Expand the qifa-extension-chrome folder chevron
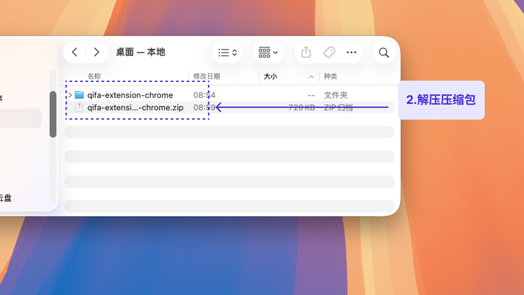 pos(70,95)
